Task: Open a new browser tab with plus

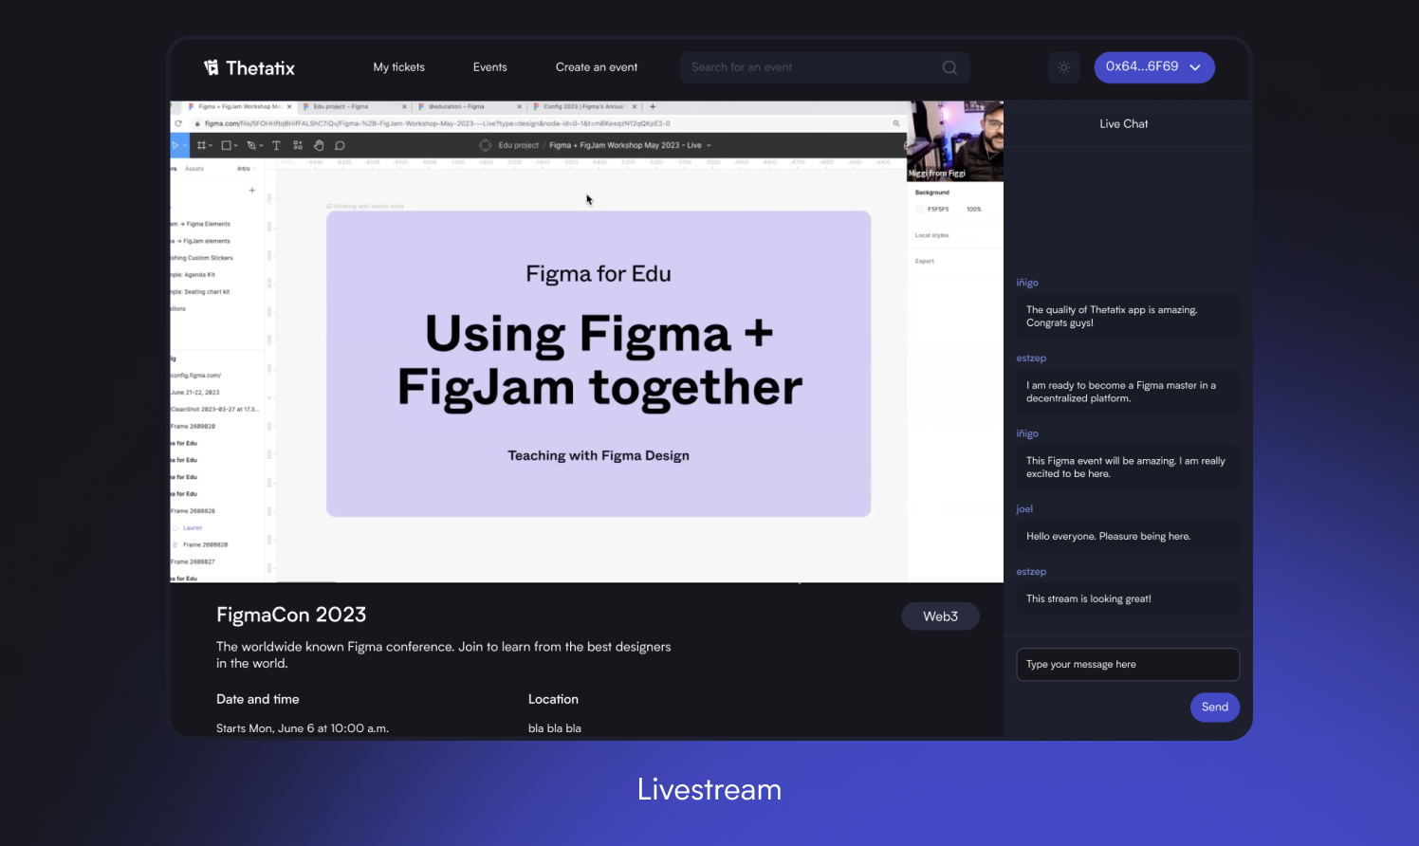Action: (x=653, y=107)
